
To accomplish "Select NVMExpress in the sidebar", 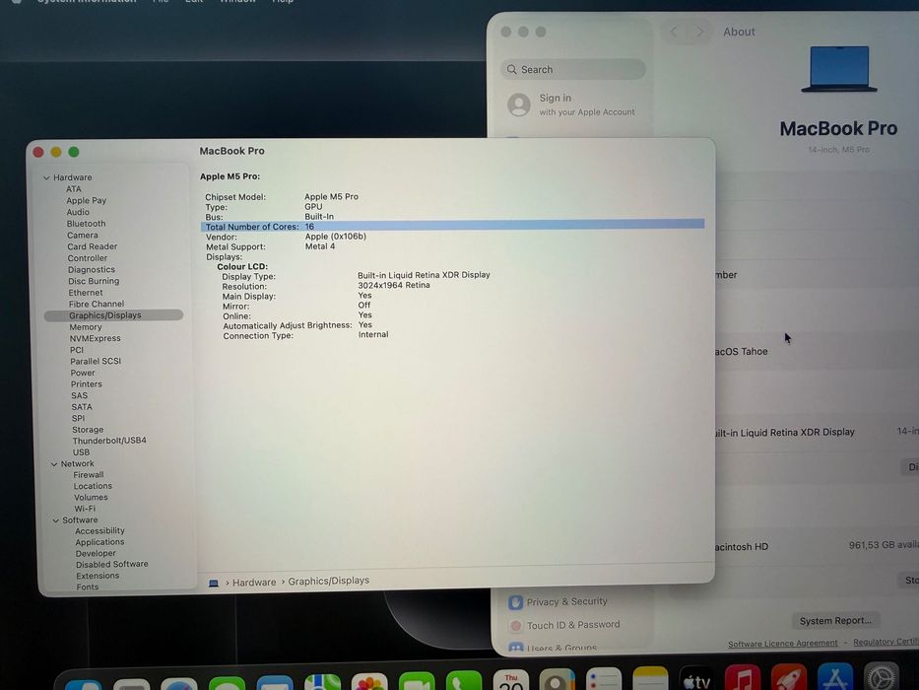I will 95,338.
